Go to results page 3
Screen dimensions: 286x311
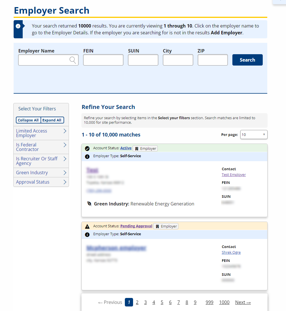coord(145,302)
